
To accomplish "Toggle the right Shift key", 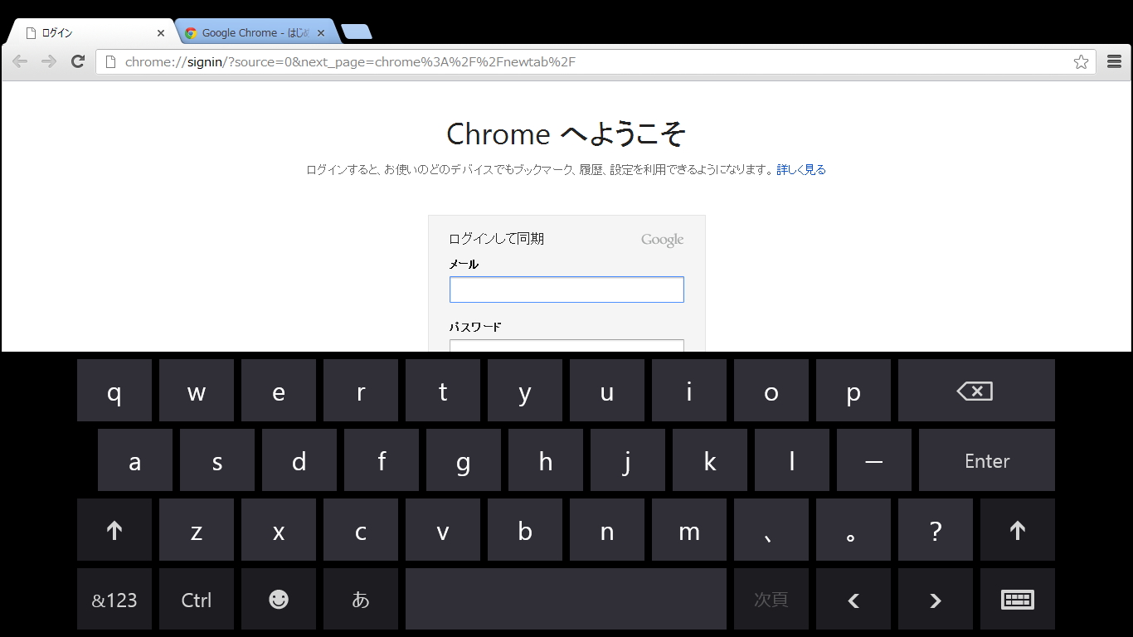I will [1018, 529].
